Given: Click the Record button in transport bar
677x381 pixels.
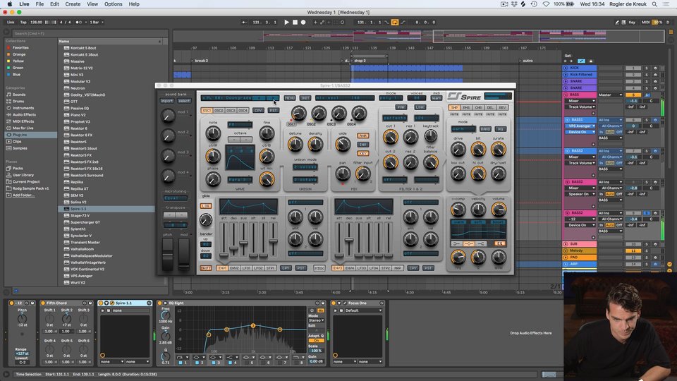Looking at the screenshot, I should pos(303,22).
